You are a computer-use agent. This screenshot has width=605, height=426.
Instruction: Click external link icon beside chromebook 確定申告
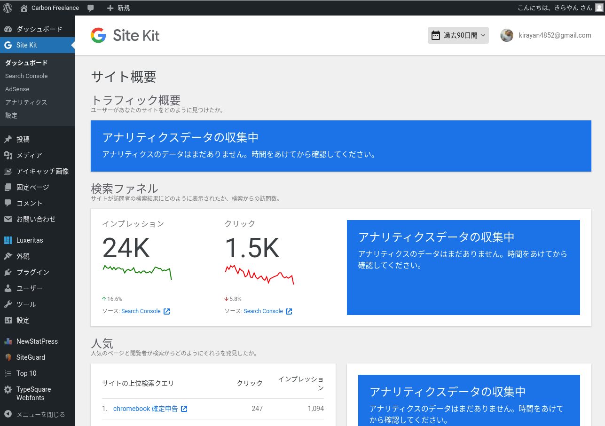click(184, 409)
